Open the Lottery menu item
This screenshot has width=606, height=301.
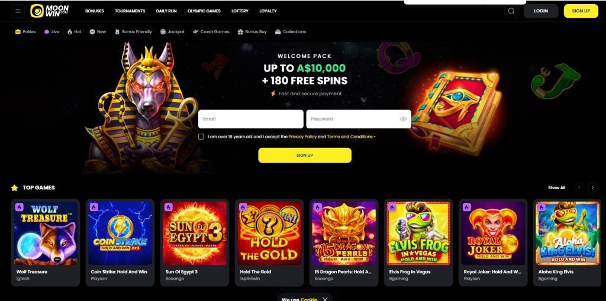tap(240, 11)
